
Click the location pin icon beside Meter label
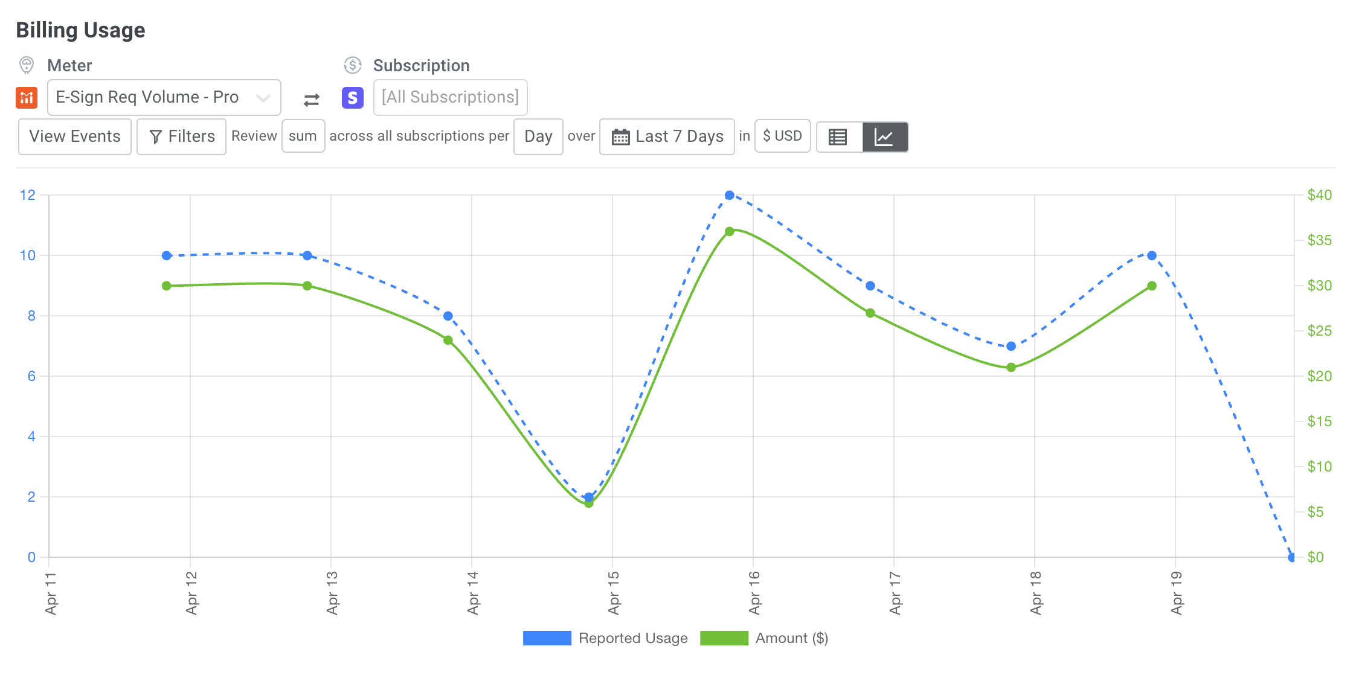tap(27, 65)
